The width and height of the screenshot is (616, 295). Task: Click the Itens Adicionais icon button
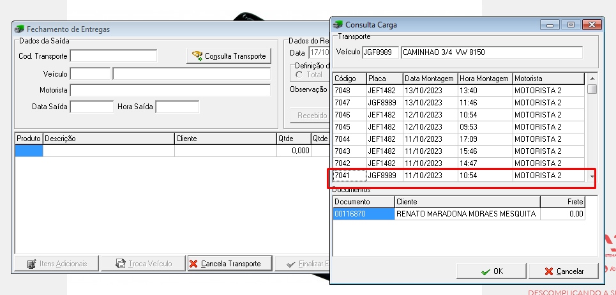click(56, 264)
